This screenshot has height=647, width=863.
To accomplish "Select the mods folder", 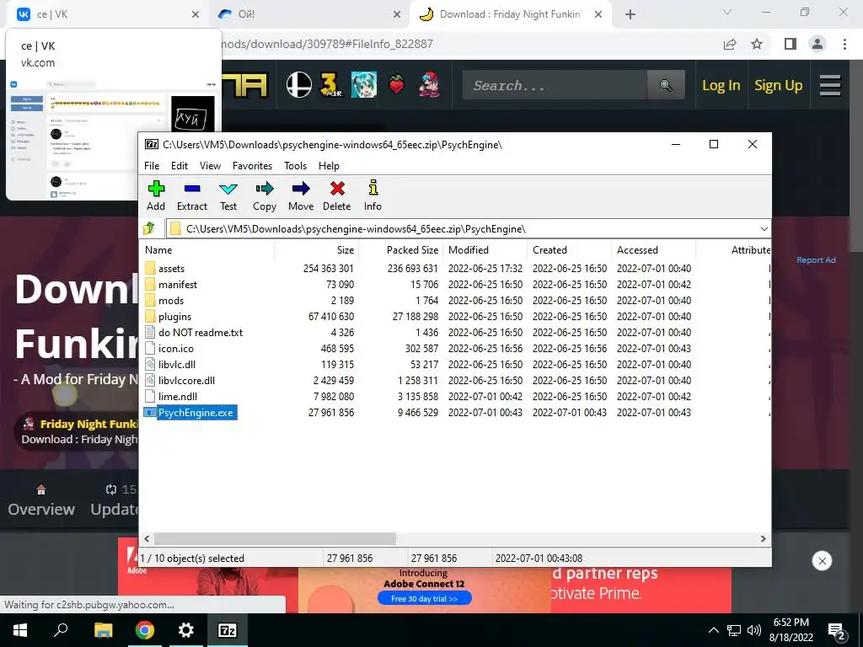I will (x=170, y=301).
